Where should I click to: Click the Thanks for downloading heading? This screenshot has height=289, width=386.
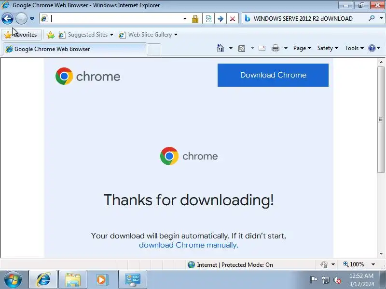click(x=189, y=199)
